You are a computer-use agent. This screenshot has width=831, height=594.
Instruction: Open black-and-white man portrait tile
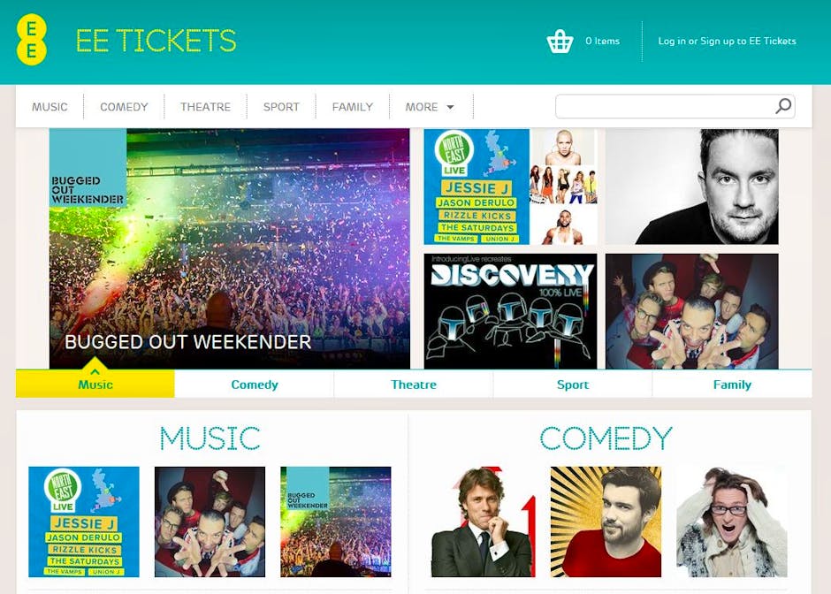click(x=692, y=187)
